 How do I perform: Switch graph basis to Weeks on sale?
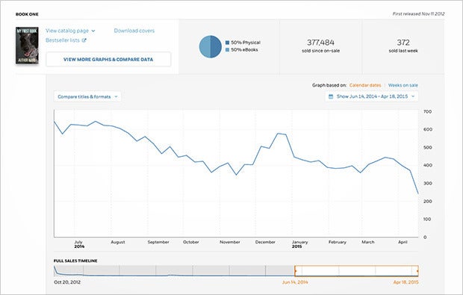[403, 85]
